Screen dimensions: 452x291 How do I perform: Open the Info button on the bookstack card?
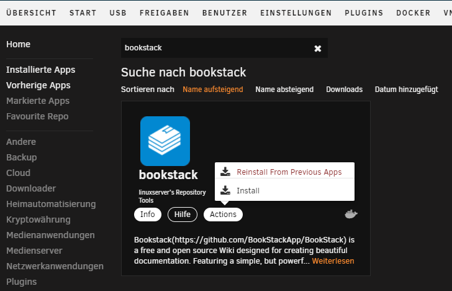click(x=148, y=215)
